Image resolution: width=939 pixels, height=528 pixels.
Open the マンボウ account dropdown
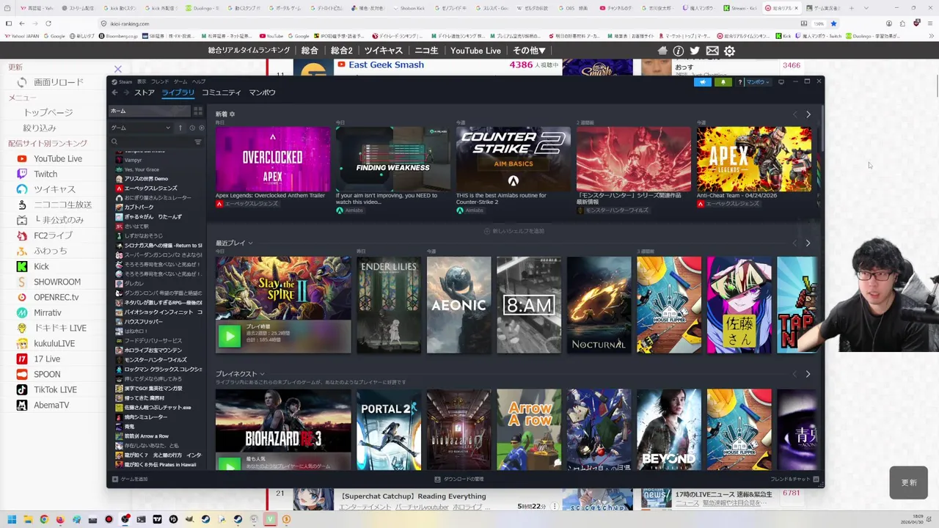[x=757, y=82]
